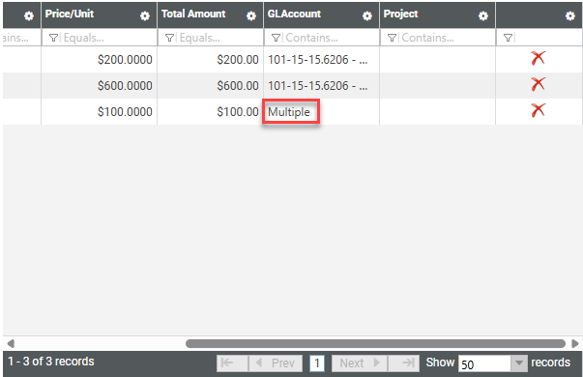Click the horizontal scrollbar's left arrow
Image resolution: width=583 pixels, height=377 pixels.
pos(11,343)
